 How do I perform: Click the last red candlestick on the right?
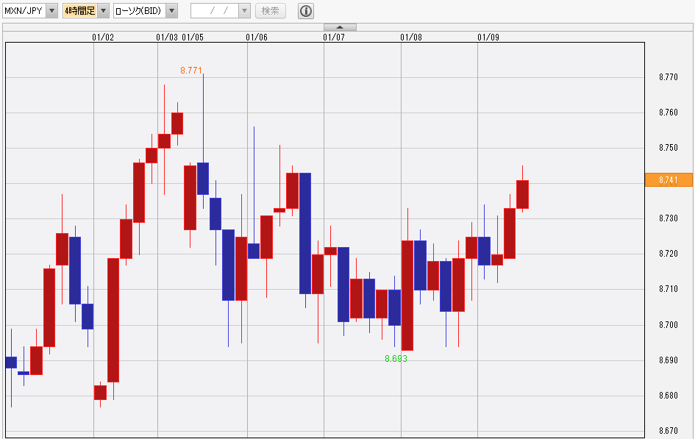[x=522, y=194]
